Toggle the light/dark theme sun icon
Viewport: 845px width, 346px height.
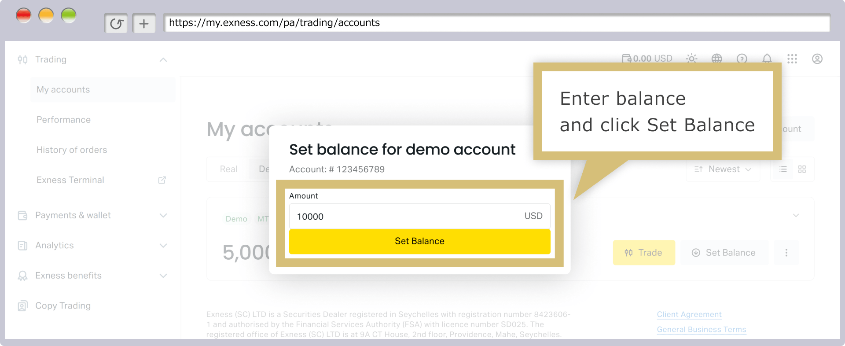tap(691, 59)
